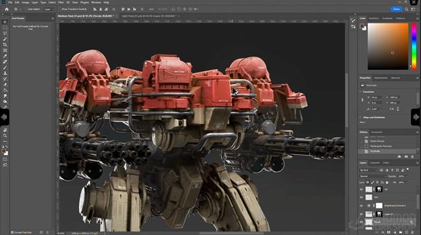Switch to the Adjustments tab

coord(381,78)
